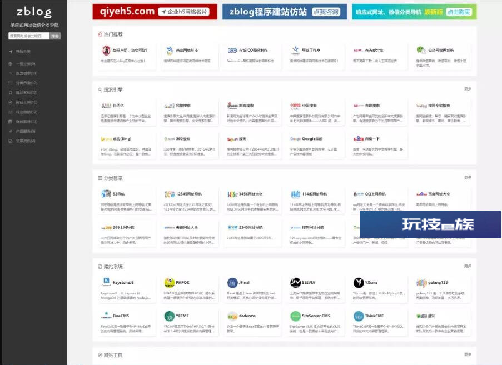Click the 360搜索 logo icon
Image resolution: width=502 pixels, height=365 pixels.
tap(170, 139)
